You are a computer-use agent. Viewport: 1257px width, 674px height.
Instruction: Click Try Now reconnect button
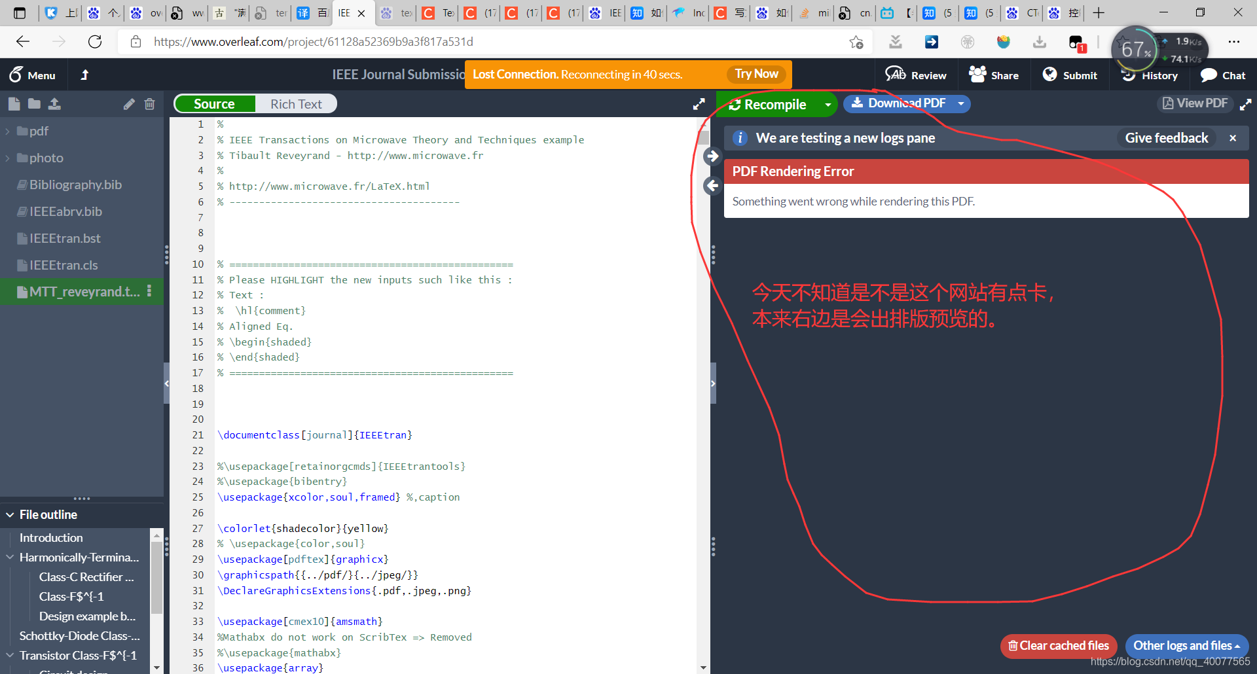coord(756,74)
